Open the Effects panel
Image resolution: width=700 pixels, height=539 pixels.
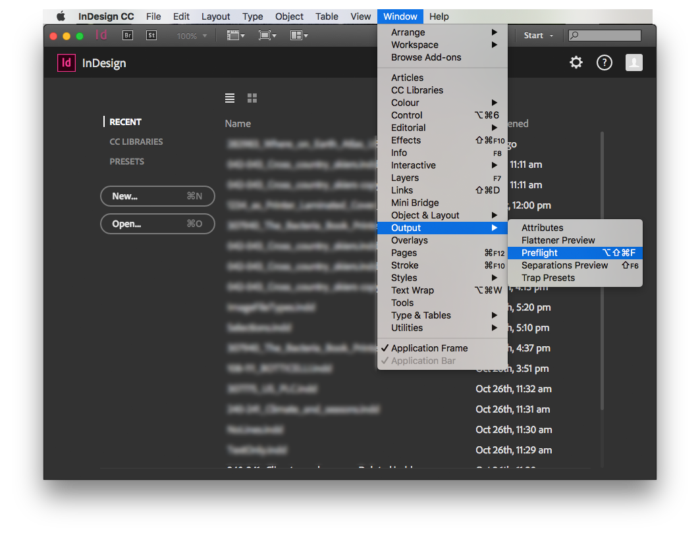click(443, 140)
